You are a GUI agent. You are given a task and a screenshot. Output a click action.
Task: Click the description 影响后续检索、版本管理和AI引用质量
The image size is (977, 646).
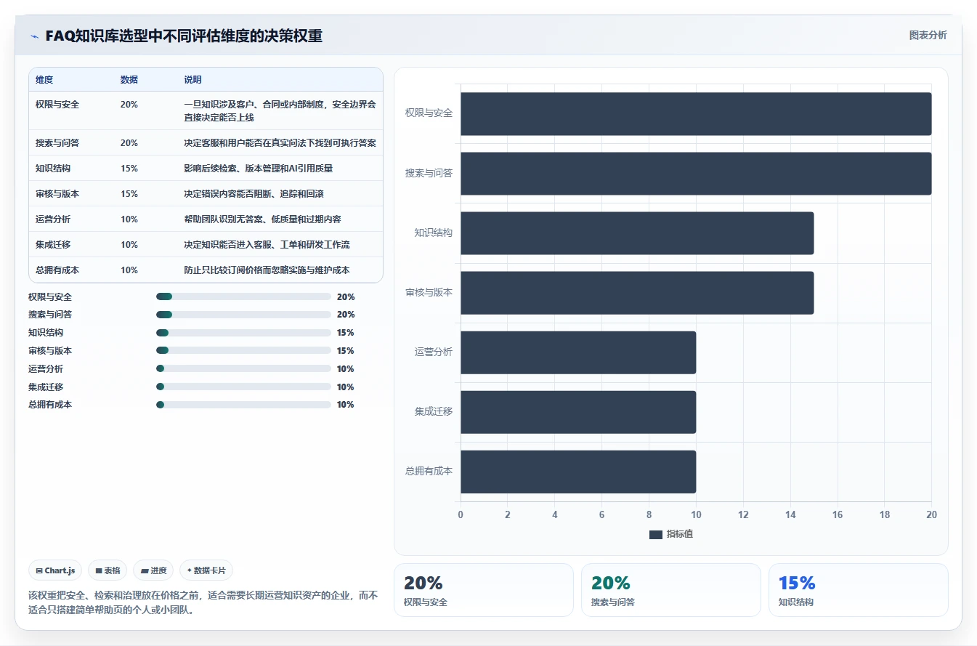[259, 168]
